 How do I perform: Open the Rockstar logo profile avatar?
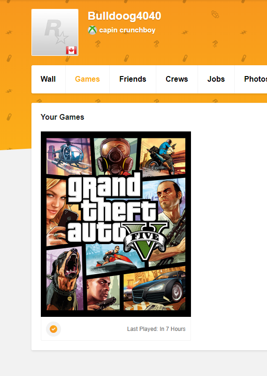[x=55, y=32]
